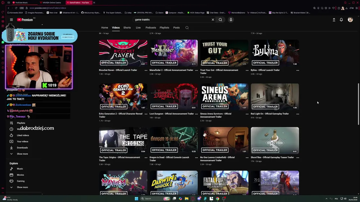Play the Sineus Arena Survivors thumbnail
Viewport: 360px width, 202px height.
[224, 97]
